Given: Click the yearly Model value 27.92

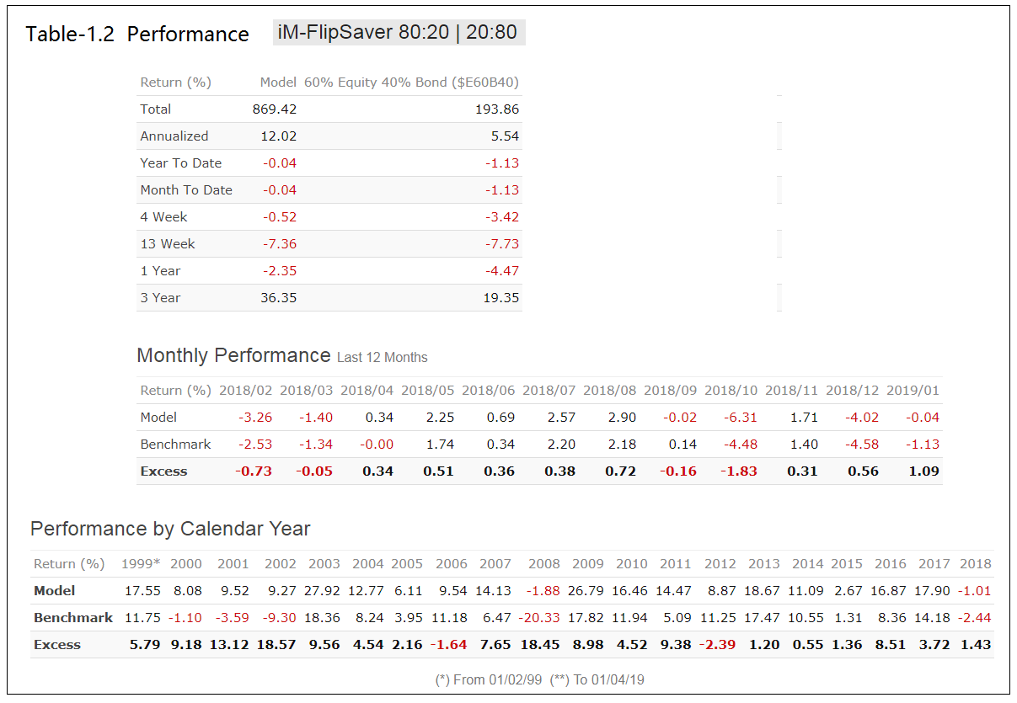Looking at the screenshot, I should 323,591.
